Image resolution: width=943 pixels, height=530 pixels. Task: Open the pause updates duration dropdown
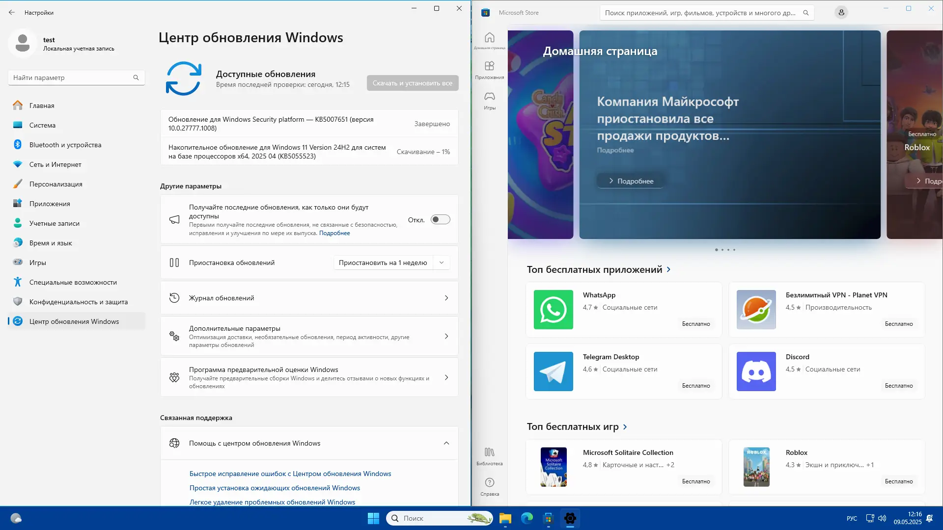point(441,263)
